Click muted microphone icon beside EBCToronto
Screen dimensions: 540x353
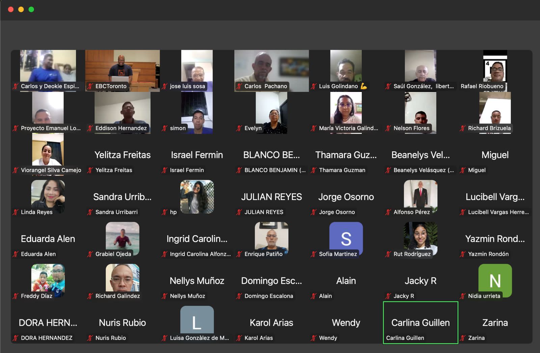(90, 86)
